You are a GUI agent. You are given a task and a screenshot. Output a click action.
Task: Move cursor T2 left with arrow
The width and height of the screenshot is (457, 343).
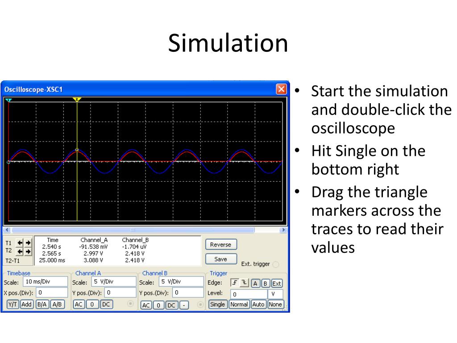20,251
